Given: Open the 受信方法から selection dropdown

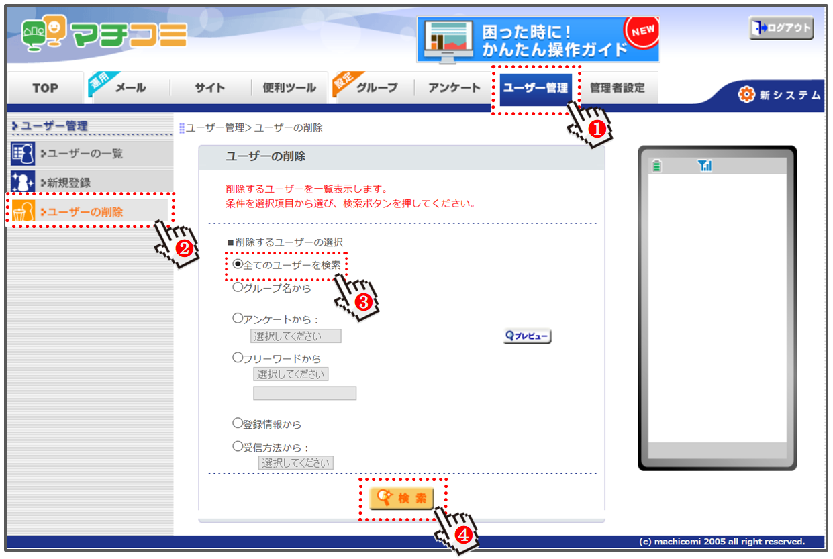Looking at the screenshot, I should [x=296, y=462].
